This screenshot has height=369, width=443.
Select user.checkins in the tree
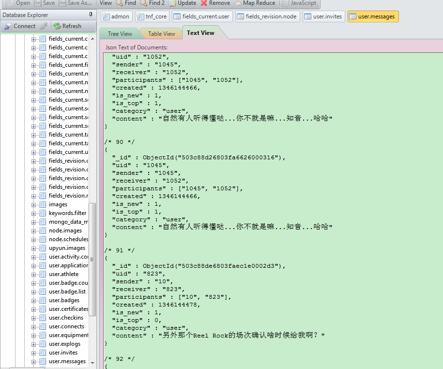[x=66, y=318]
